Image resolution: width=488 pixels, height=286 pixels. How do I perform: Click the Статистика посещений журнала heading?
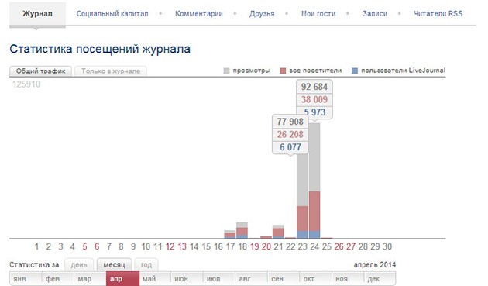click(x=100, y=50)
